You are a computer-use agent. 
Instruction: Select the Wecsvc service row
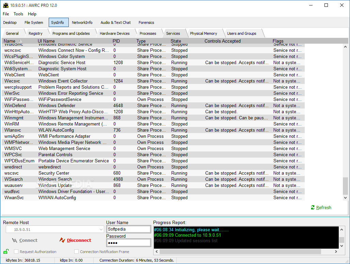(153, 81)
